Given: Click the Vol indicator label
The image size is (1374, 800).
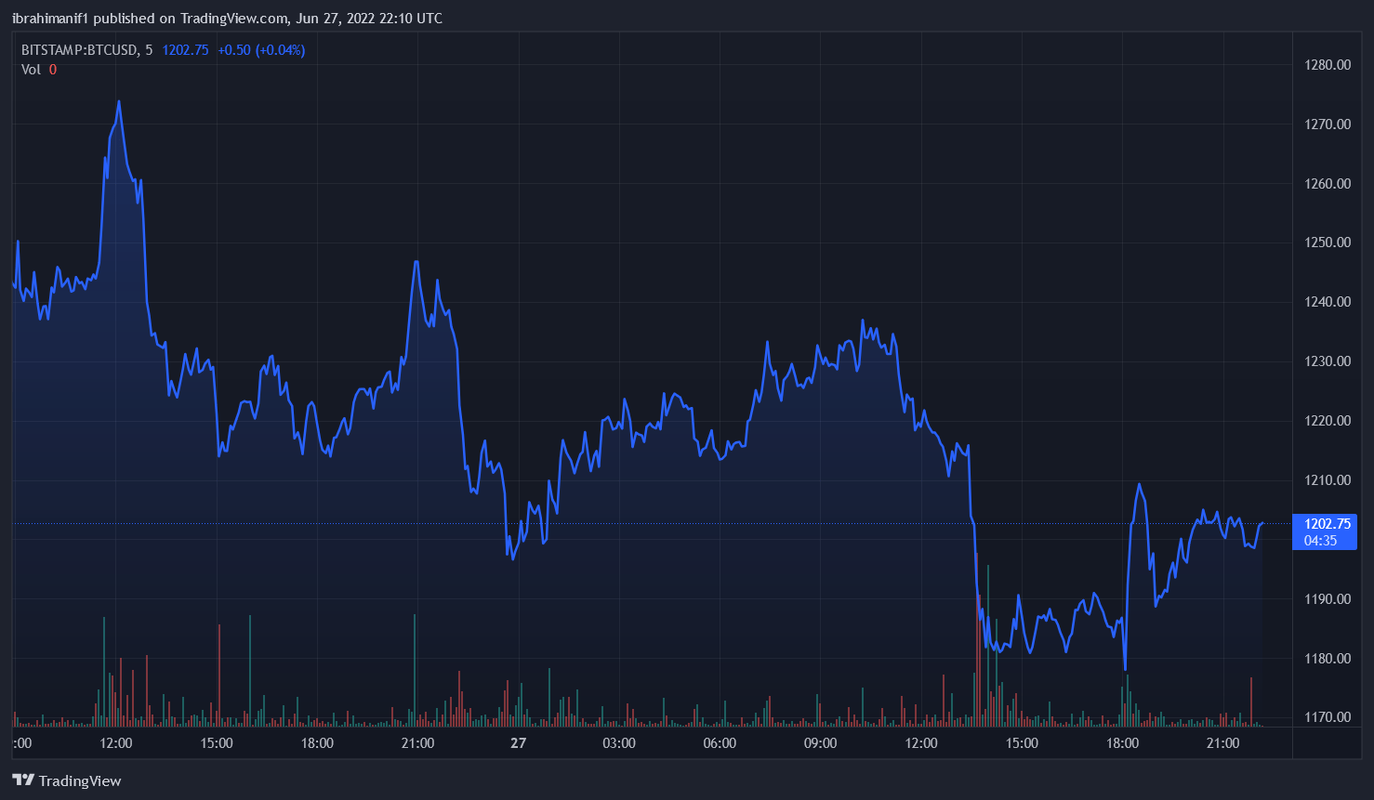Looking at the screenshot, I should coord(31,70).
